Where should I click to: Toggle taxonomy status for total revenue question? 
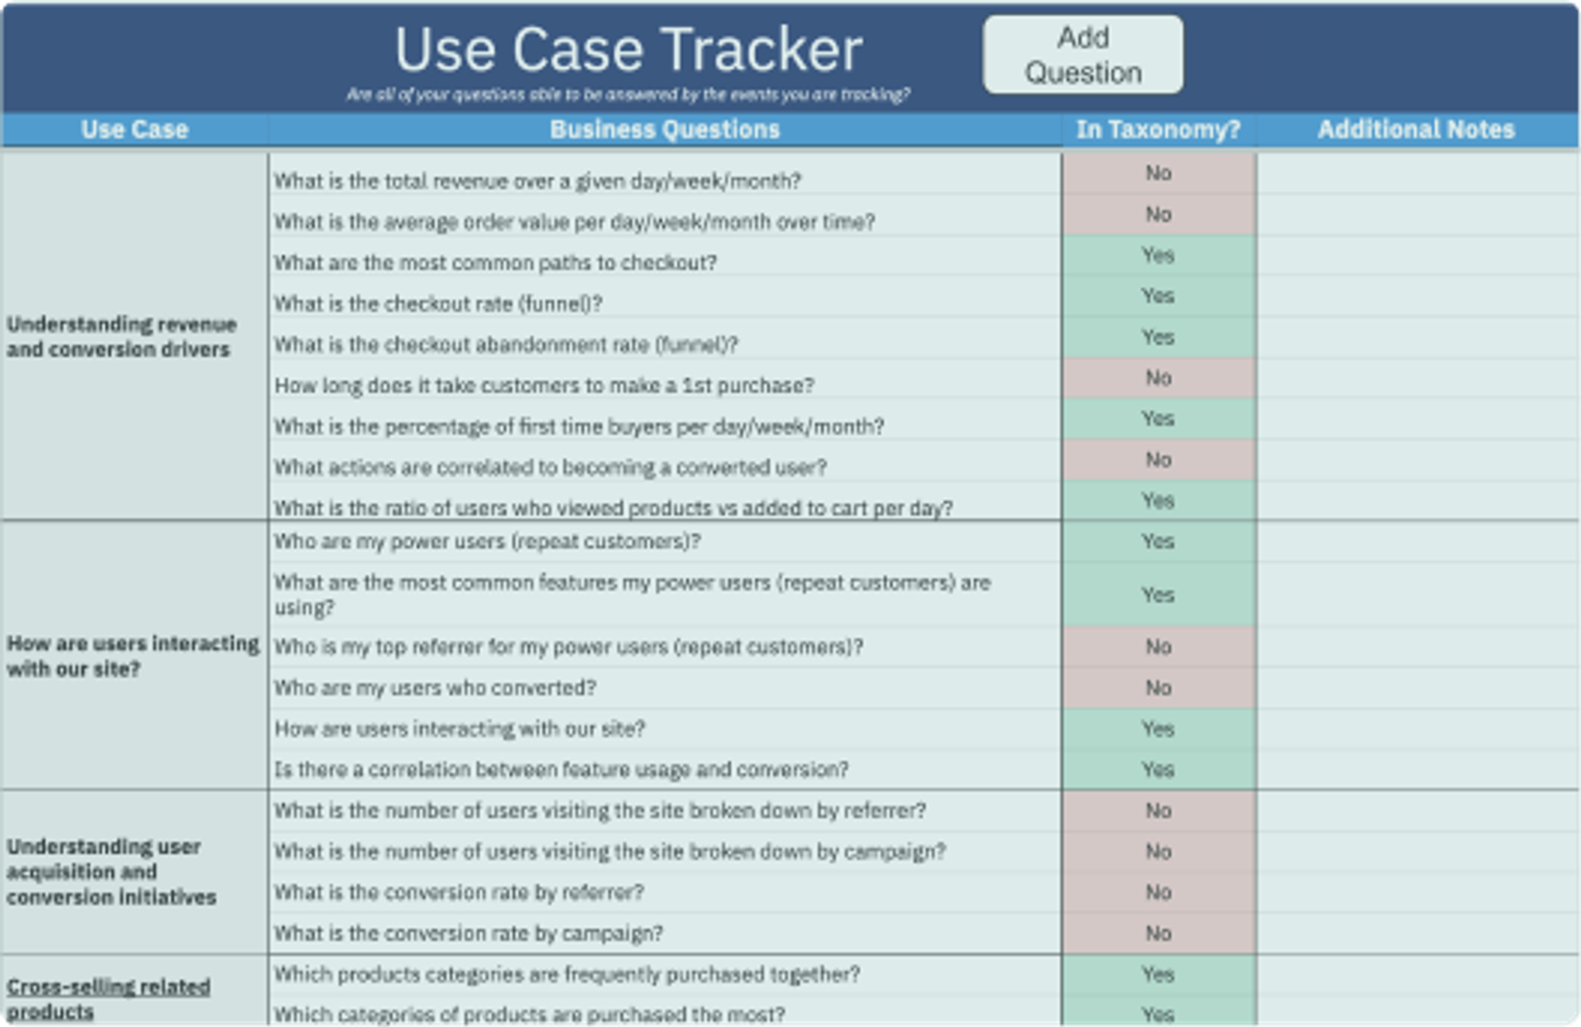pyautogui.click(x=1158, y=172)
